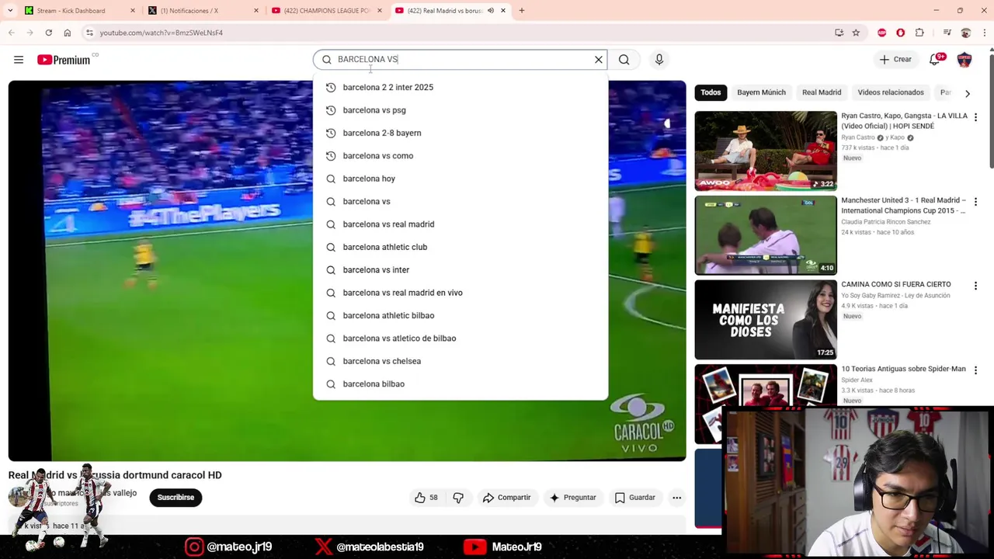Click the Suscribirse button
Screen dimensions: 994x559
pos(176,498)
